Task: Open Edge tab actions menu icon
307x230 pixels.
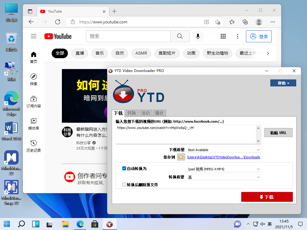Action: coord(30,11)
